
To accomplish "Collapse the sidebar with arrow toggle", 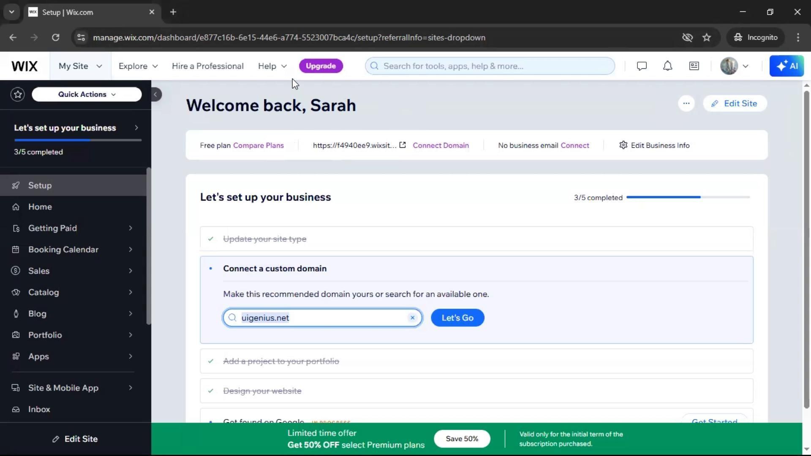I will [x=155, y=94].
